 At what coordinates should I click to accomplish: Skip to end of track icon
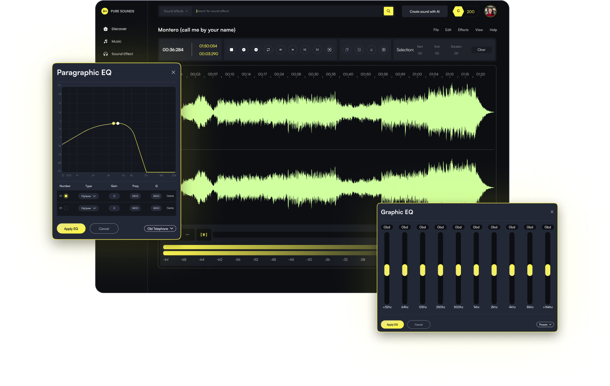pyautogui.click(x=317, y=50)
